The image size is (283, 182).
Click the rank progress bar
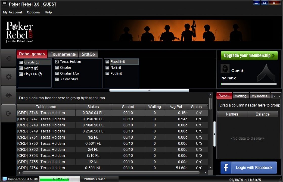[249, 84]
